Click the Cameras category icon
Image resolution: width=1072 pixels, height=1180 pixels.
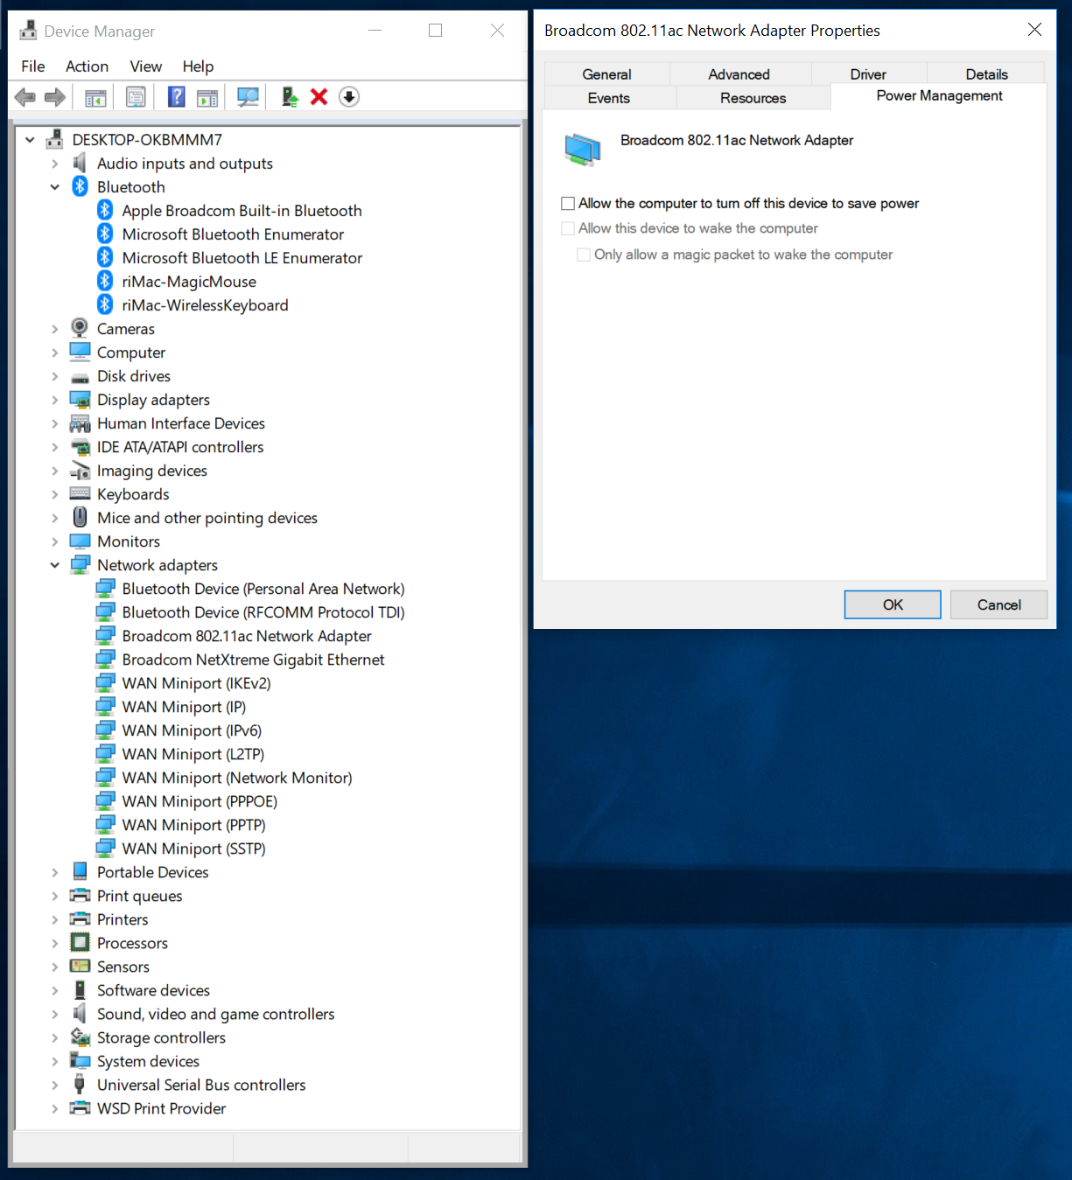pos(80,328)
